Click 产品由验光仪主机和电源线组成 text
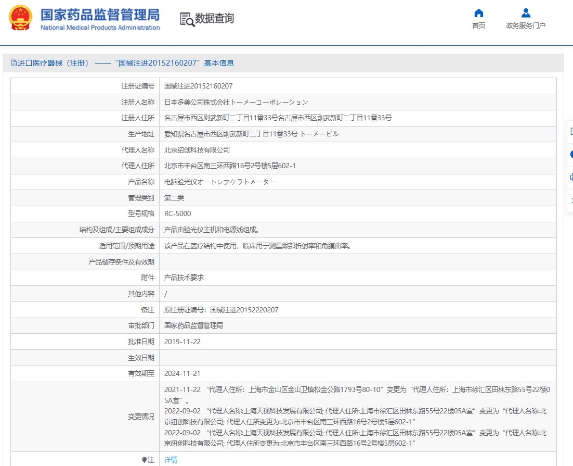 212,230
